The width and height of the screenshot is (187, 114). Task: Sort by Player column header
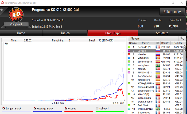click(146, 43)
